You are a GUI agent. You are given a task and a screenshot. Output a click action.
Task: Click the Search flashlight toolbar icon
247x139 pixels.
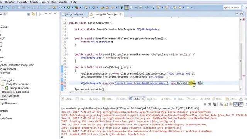click(x=113, y=7)
